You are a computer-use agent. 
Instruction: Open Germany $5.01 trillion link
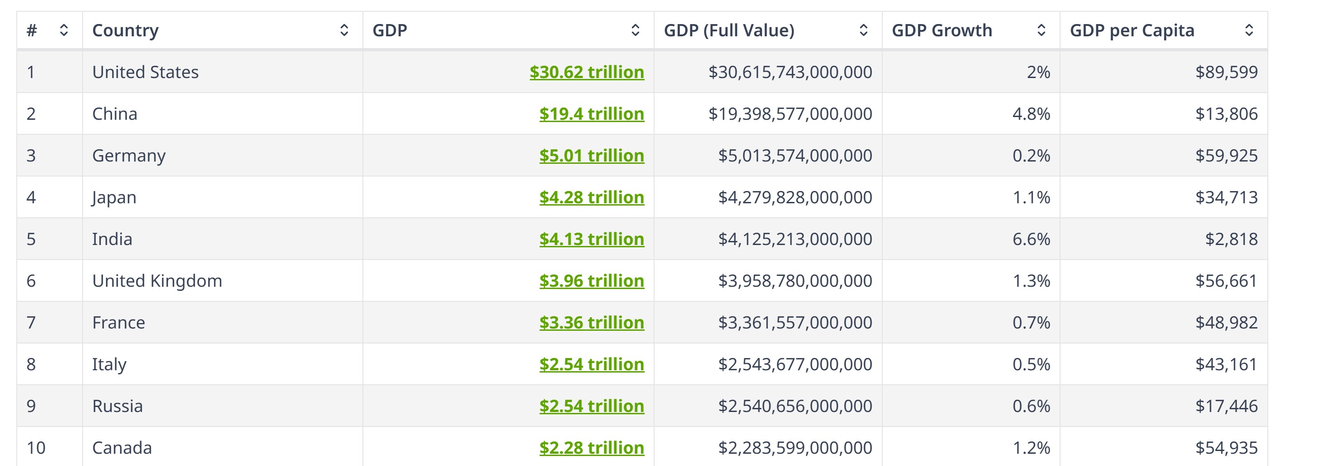coord(592,156)
